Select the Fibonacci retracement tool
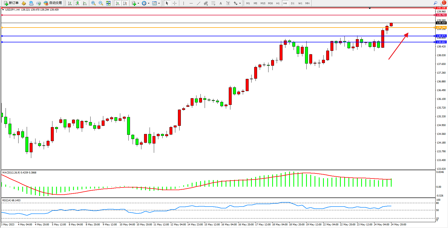The width and height of the screenshot is (448, 228). (213, 3)
